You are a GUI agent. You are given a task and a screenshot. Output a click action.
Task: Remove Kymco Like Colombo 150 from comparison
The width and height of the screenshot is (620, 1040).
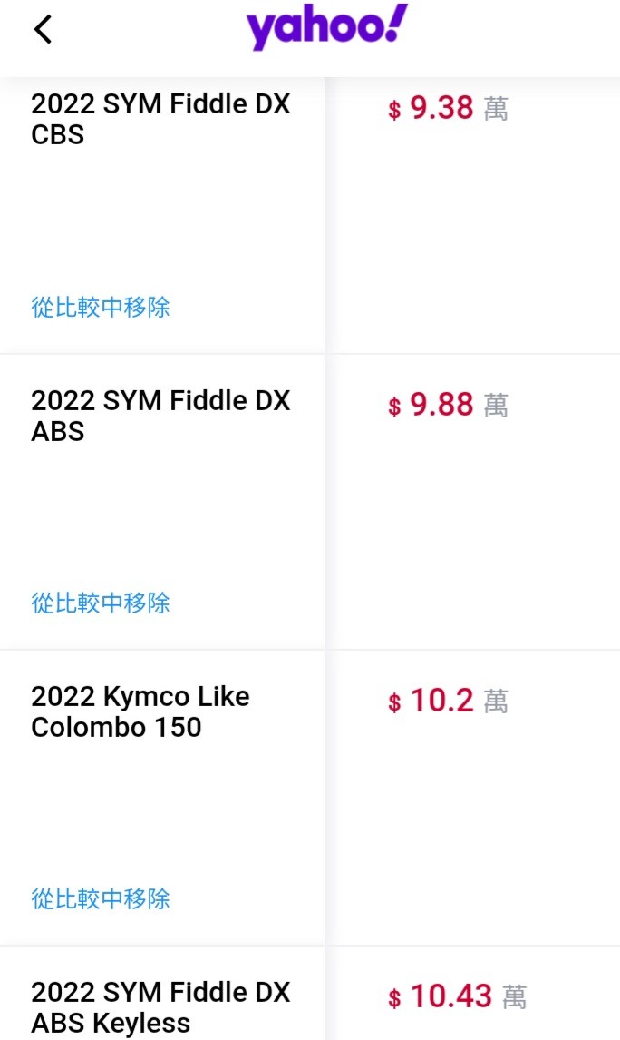tap(101, 898)
